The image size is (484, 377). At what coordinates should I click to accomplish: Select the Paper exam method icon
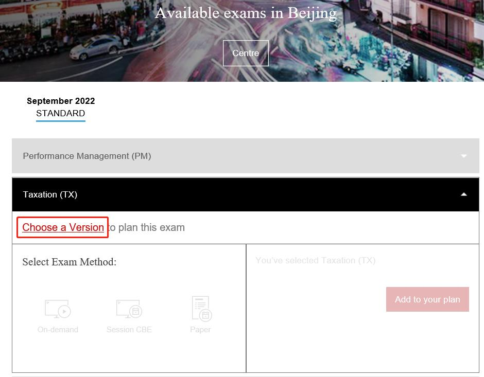point(201,308)
